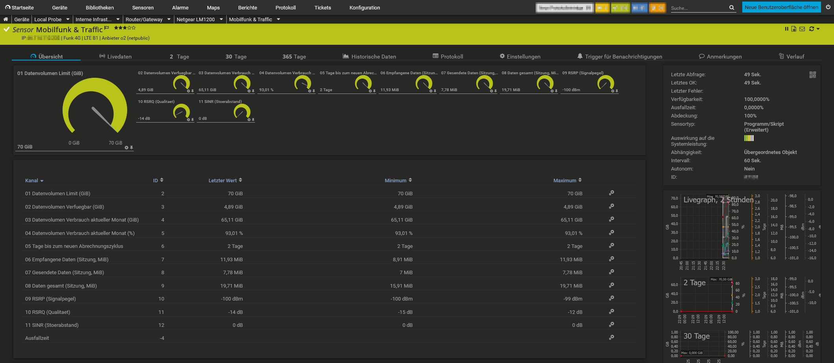Click the add ticket document icon
This screenshot has width=834, height=363.
[x=794, y=29]
